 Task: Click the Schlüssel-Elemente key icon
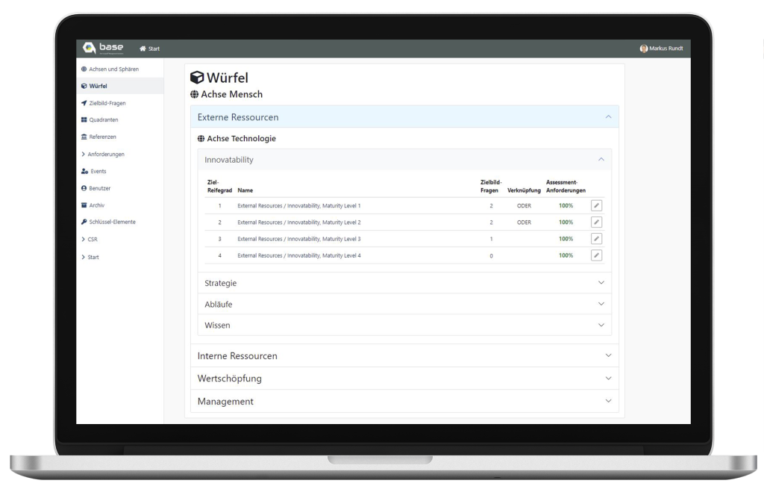[x=84, y=222]
